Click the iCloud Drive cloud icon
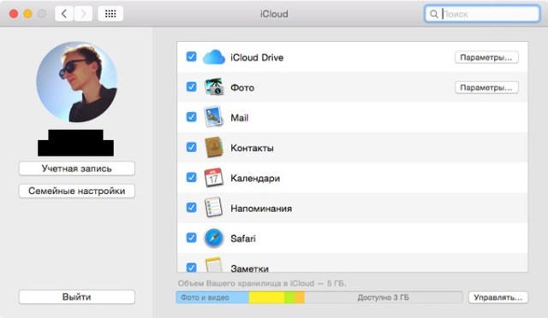The width and height of the screenshot is (548, 318). [x=213, y=57]
